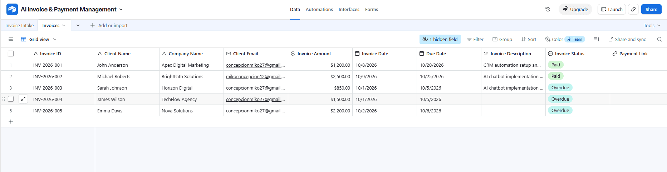Show the 1 hidden field menu
Viewport: 667px width, 172px height.
click(440, 39)
